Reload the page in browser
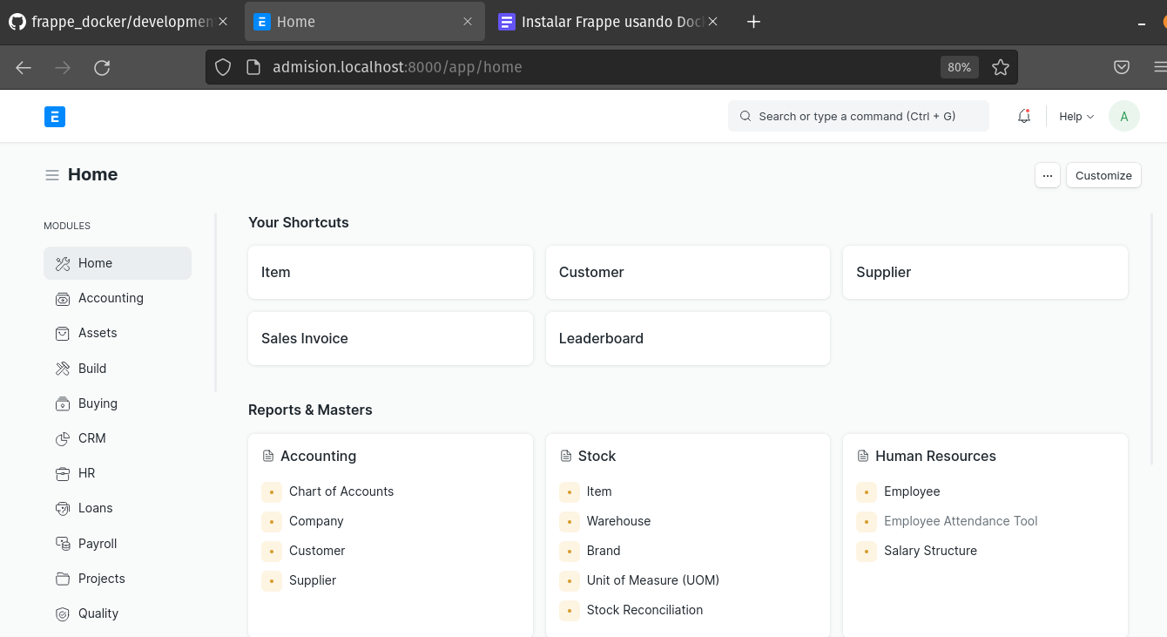This screenshot has height=637, width=1167. pyautogui.click(x=102, y=67)
